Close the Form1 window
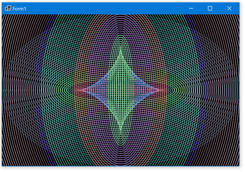Viewport: 245px width, 172px height. [x=229, y=8]
